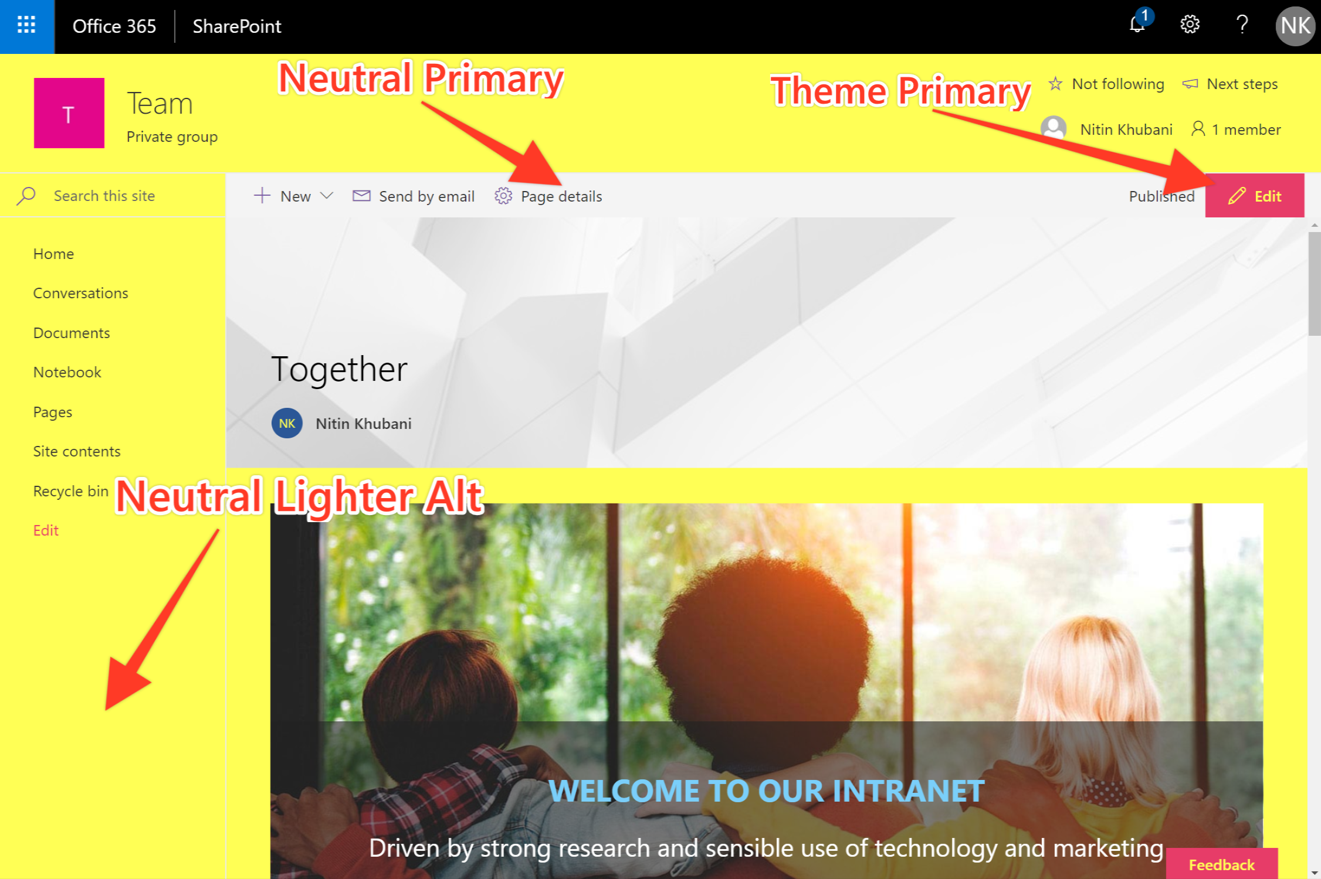
Task: Click the search magnifier icon
Action: pyautogui.click(x=26, y=196)
